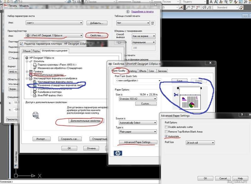
Task: Open the Oversize: ISO A2 size dropdown
Action: 138,99
